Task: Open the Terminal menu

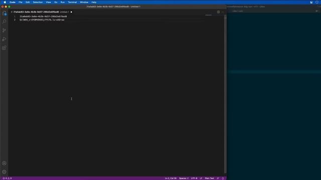Action: point(72,2)
